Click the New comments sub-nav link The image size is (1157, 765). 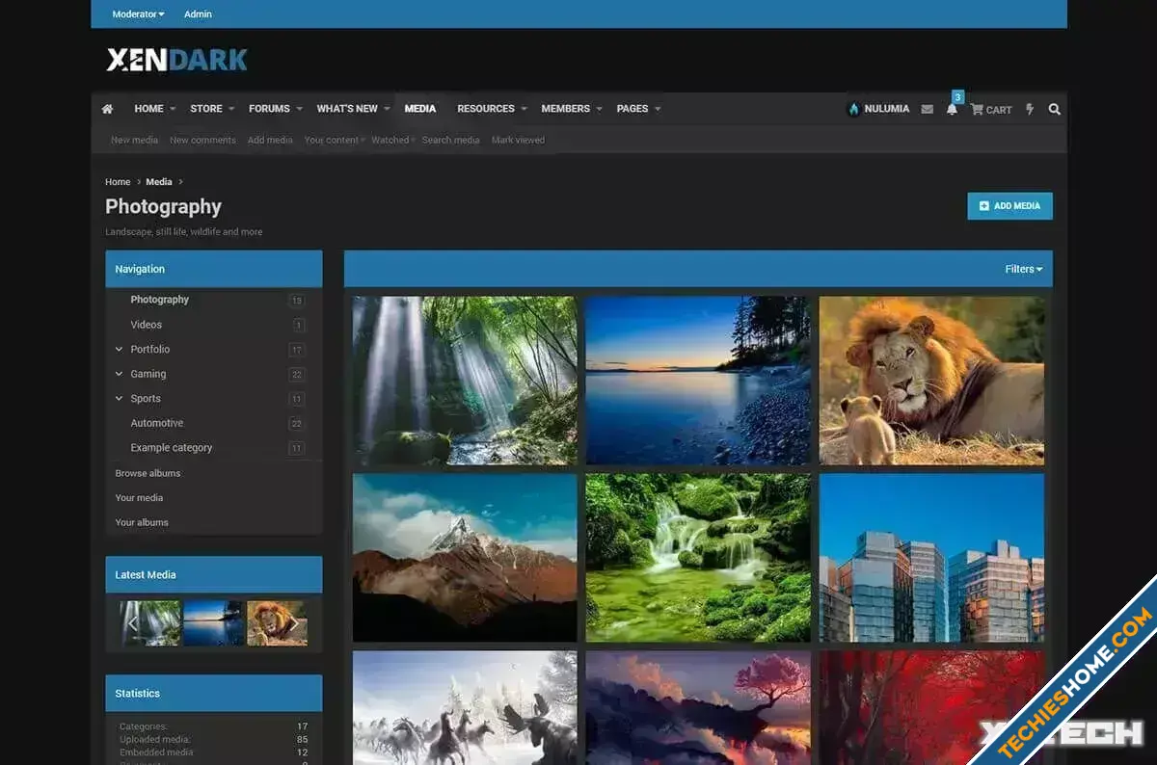point(202,141)
